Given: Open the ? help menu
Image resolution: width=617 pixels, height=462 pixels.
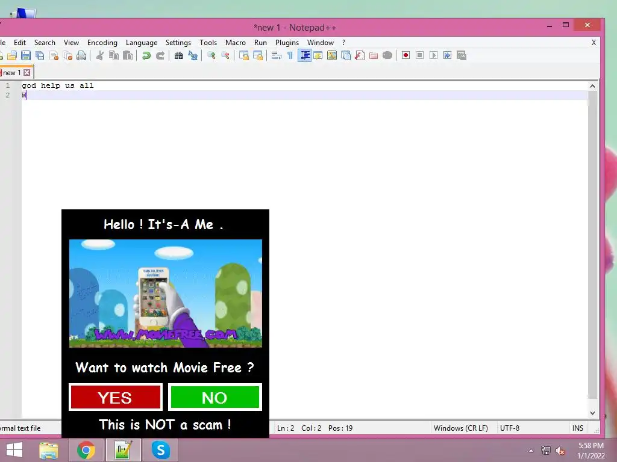Looking at the screenshot, I should (x=343, y=43).
